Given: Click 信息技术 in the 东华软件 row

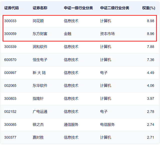Looking at the screenshot, I should click(x=71, y=86).
